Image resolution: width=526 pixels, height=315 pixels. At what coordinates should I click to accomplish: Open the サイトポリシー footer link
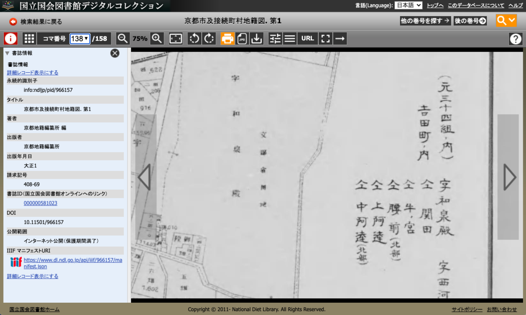coord(467,309)
